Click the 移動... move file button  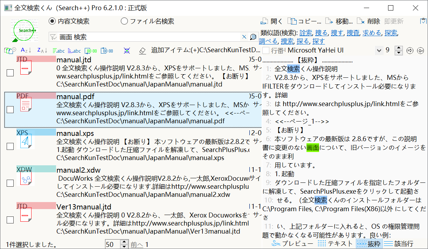tap(339, 21)
